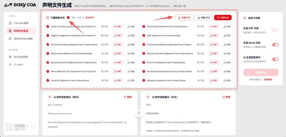Download PDF of Nano-Materials Free Statement
Image resolution: width=286 pixels, height=137 pixels.
pos(117,71)
